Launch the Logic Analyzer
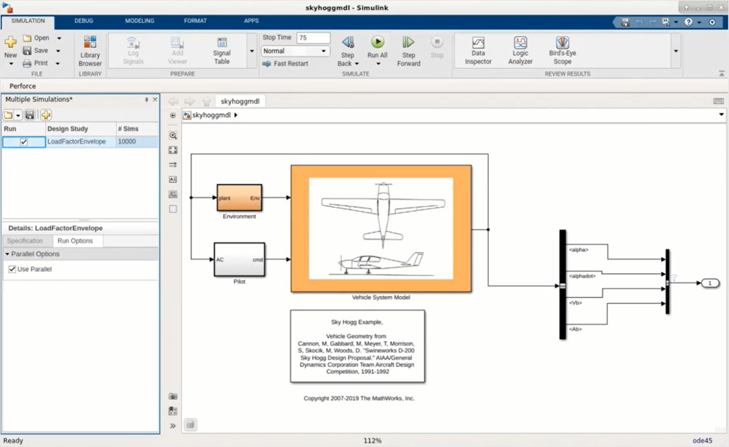729x447 pixels. pyautogui.click(x=520, y=50)
